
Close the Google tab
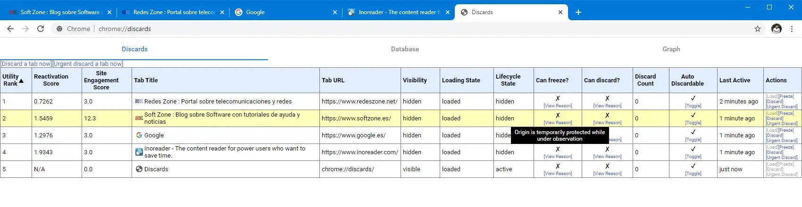tap(335, 12)
